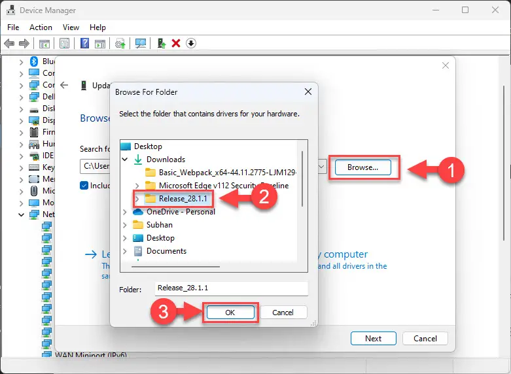Open the View menu

(71, 27)
